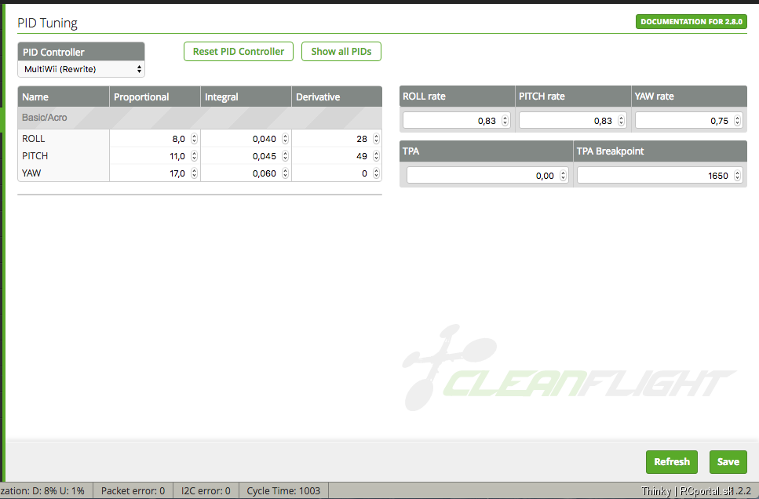This screenshot has height=499, width=759.
Task: Click the PITCH row label
Action: click(x=35, y=156)
